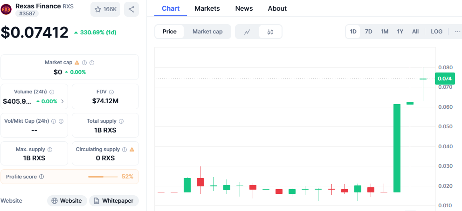Click the Profile score info icon
The height and width of the screenshot is (211, 462).
(x=41, y=177)
